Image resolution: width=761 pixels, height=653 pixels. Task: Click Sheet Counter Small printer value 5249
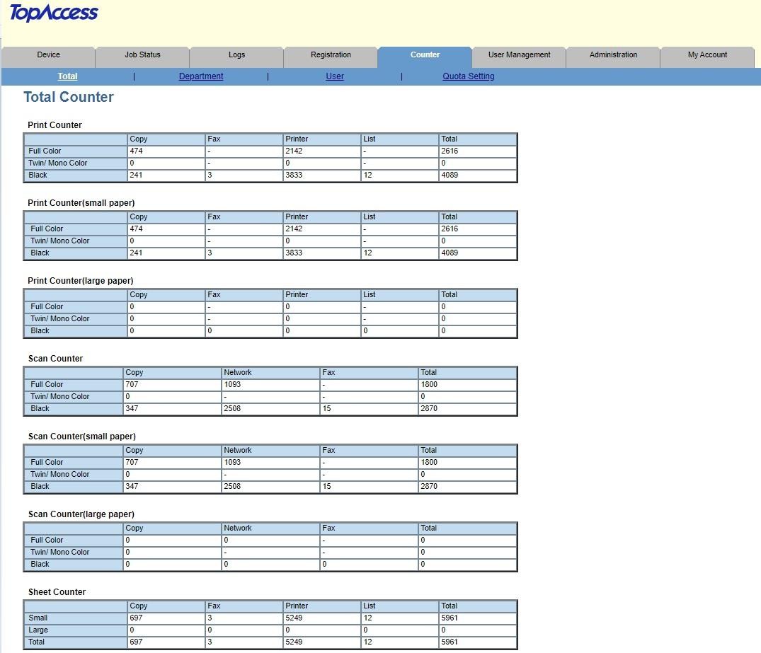coord(322,618)
